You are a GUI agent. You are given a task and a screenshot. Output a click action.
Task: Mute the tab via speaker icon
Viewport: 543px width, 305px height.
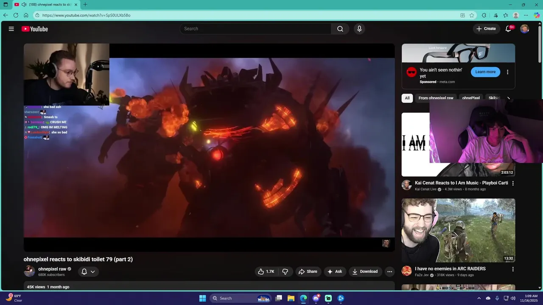coord(24,5)
